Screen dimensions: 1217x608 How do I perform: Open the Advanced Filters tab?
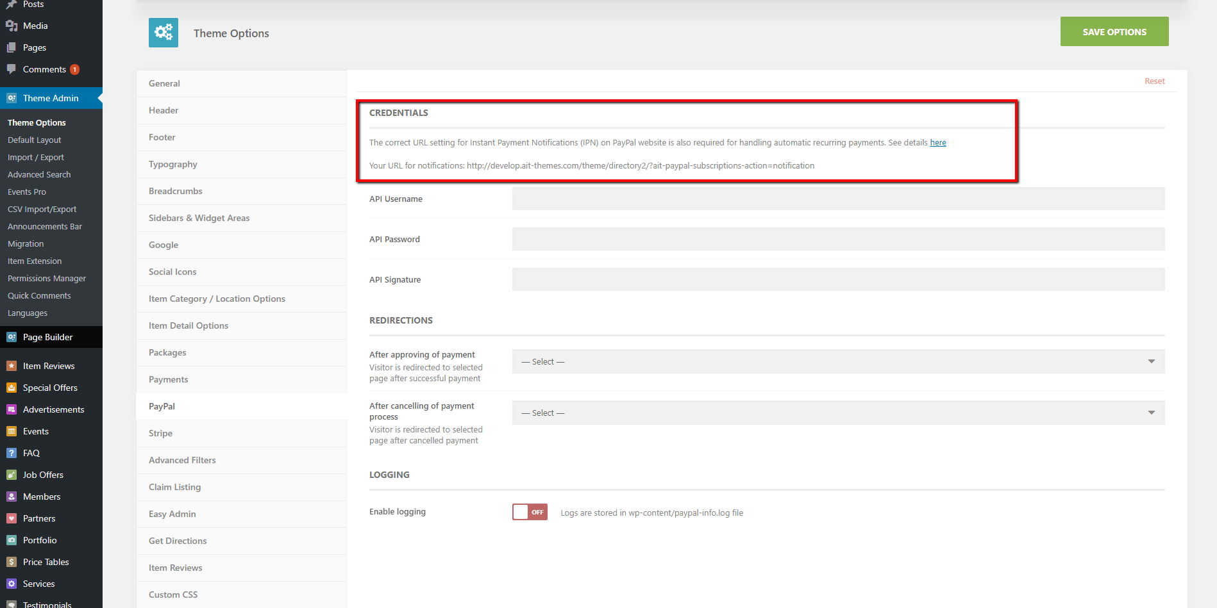[x=241, y=460]
